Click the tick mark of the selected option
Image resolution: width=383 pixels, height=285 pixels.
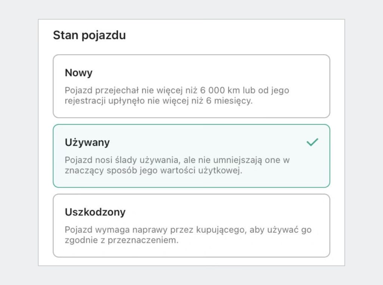pyautogui.click(x=312, y=142)
